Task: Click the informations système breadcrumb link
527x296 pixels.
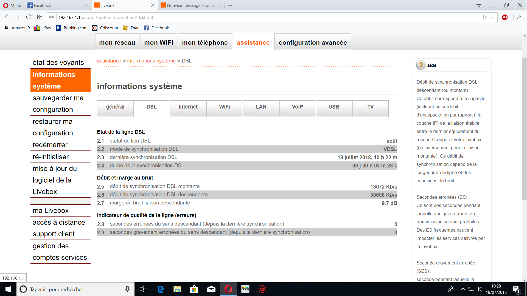Action: [151, 61]
